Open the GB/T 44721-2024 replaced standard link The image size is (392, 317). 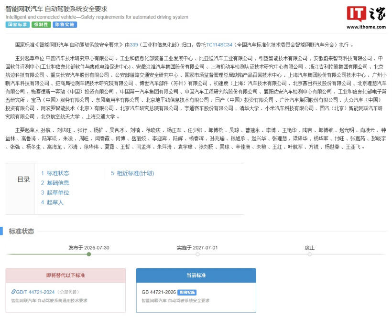(x=35, y=292)
